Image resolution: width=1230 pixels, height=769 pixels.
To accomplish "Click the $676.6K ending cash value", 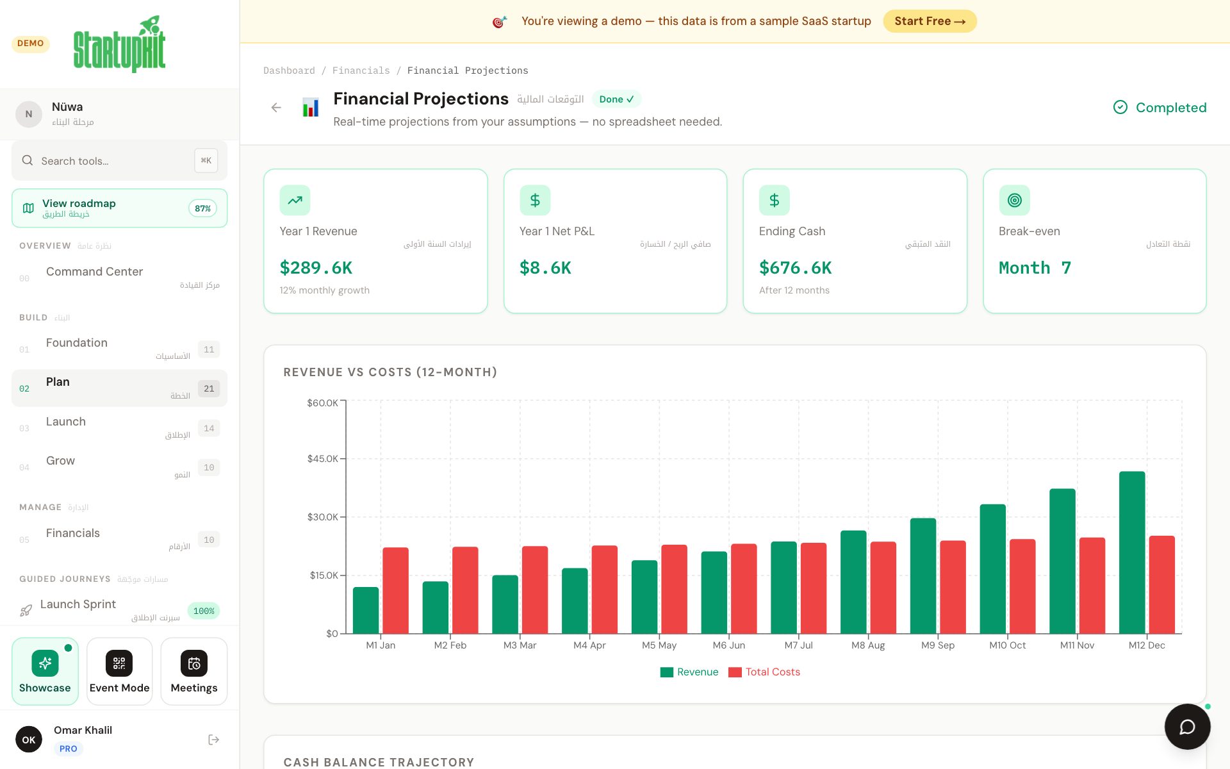I will pyautogui.click(x=795, y=268).
